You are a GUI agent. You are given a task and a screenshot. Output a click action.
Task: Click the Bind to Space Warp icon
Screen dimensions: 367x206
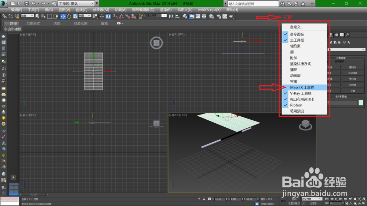17,16
